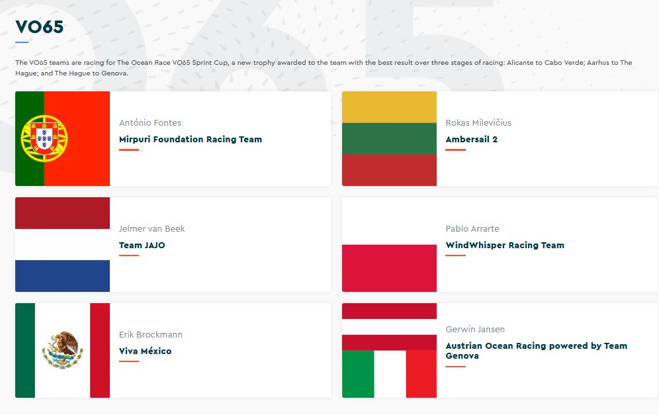Select the Lithuanian flag on Ambersail 2 card
This screenshot has width=659, height=415.
click(389, 138)
